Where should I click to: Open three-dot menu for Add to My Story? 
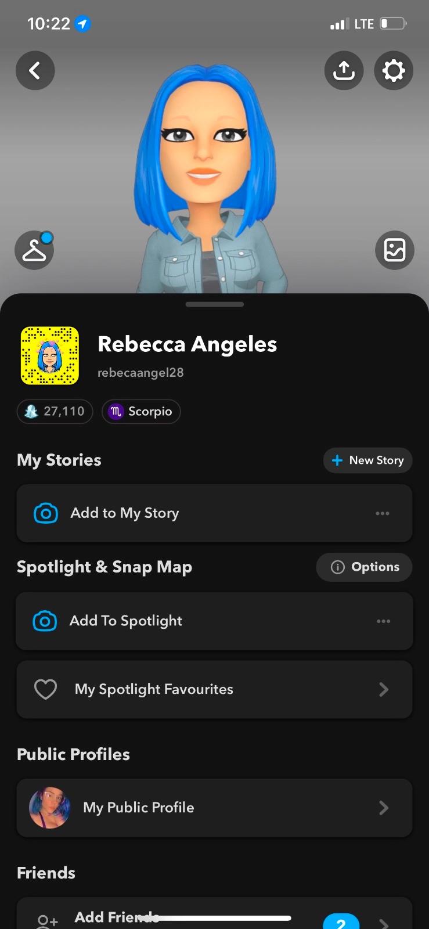[x=383, y=513]
